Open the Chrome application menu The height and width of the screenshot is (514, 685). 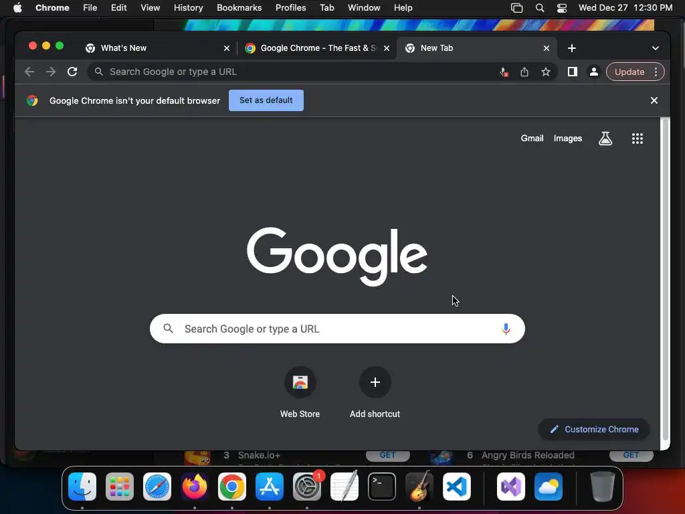(52, 8)
